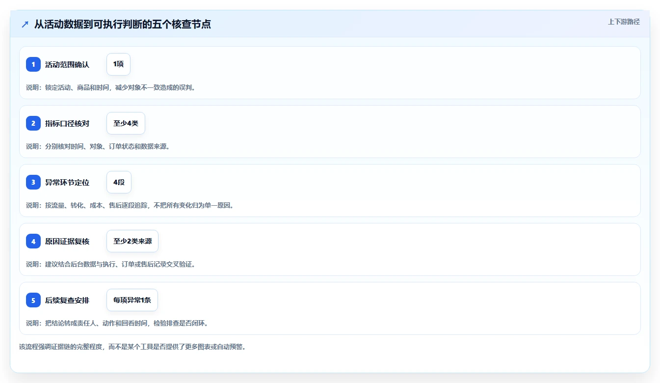Select the 异常环节定位 step title
This screenshot has width=660, height=383.
tap(67, 182)
